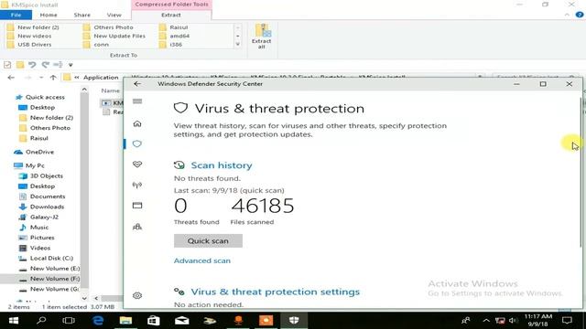The height and width of the screenshot is (329, 586).
Task: Open Defender settings gear icon
Action: click(x=137, y=295)
